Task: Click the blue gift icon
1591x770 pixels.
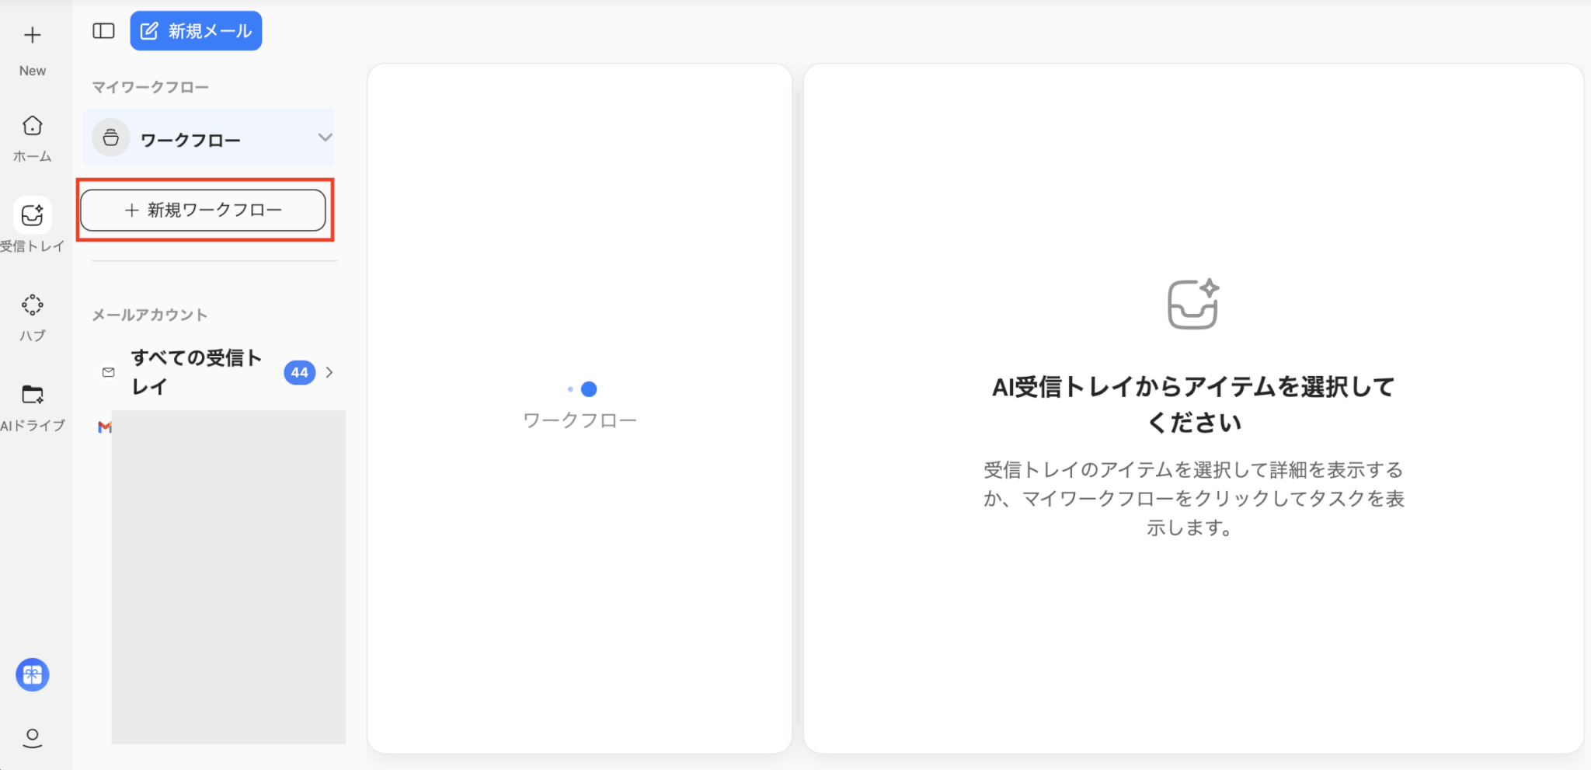Action: [33, 674]
